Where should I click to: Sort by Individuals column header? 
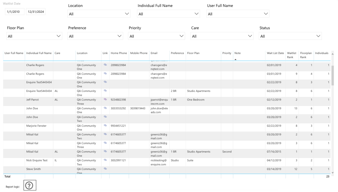[x=322, y=53]
